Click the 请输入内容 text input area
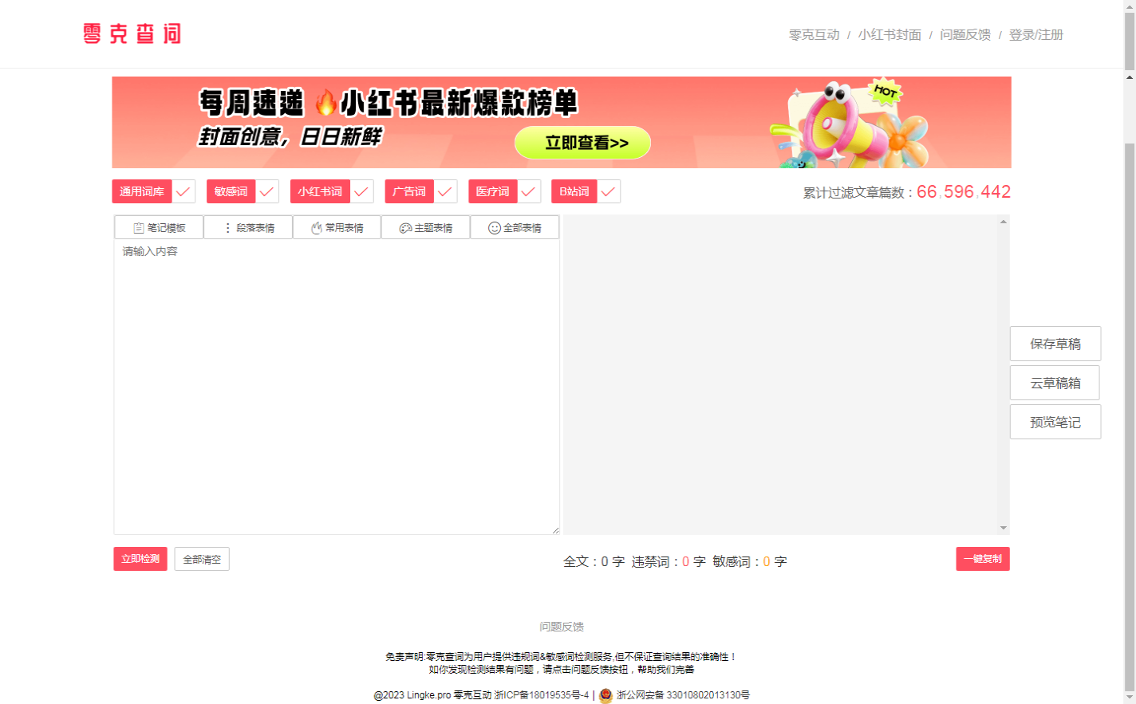This screenshot has width=1136, height=704. pyautogui.click(x=335, y=319)
